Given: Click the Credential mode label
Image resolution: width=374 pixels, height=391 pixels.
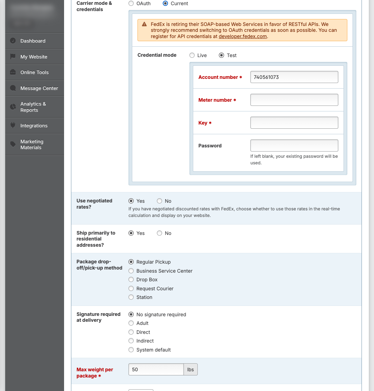Looking at the screenshot, I should [157, 55].
